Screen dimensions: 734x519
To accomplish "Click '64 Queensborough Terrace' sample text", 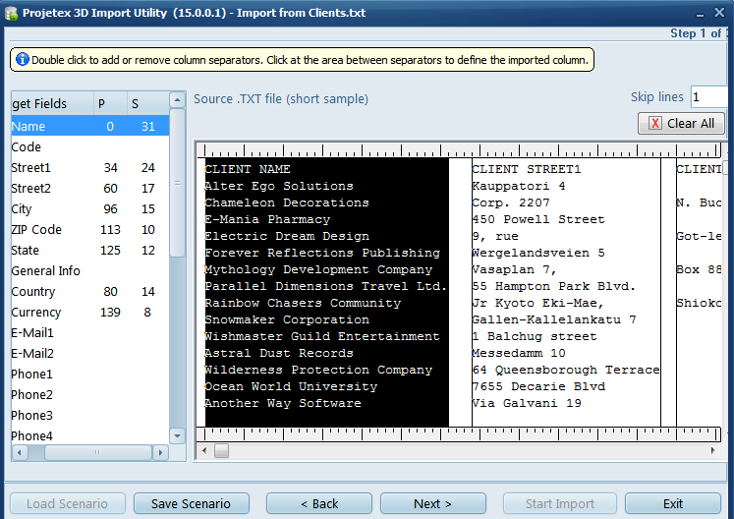I will tap(565, 370).
